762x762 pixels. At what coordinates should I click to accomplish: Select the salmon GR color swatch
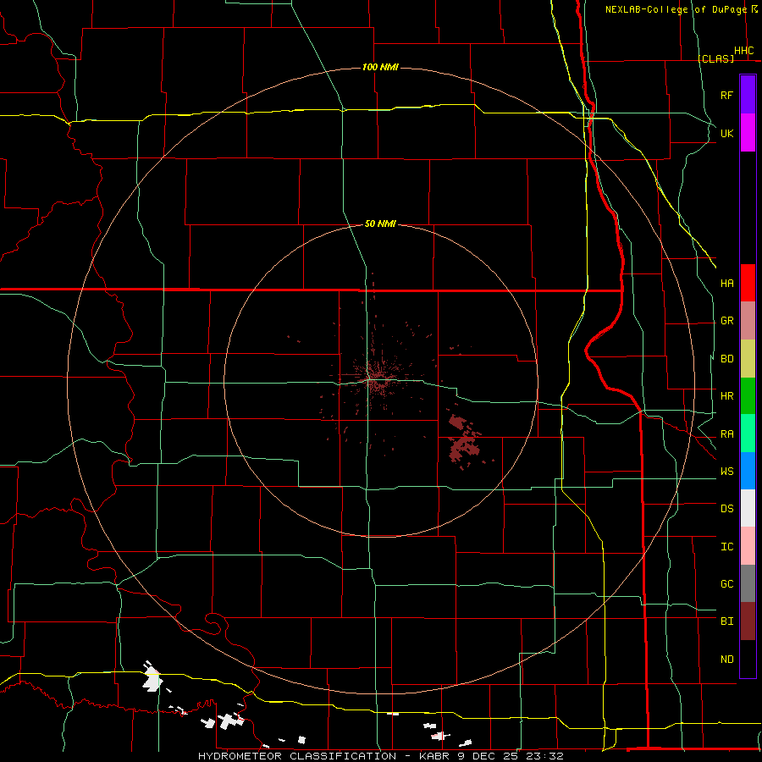pyautogui.click(x=748, y=321)
